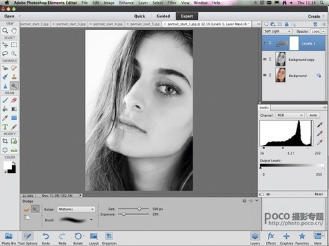Open the Soft Light blend mode dropdown
Viewport: 329px width, 246px height.
[x=277, y=31]
